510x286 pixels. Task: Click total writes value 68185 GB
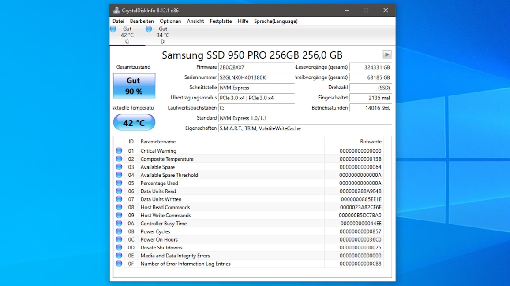tap(371, 77)
